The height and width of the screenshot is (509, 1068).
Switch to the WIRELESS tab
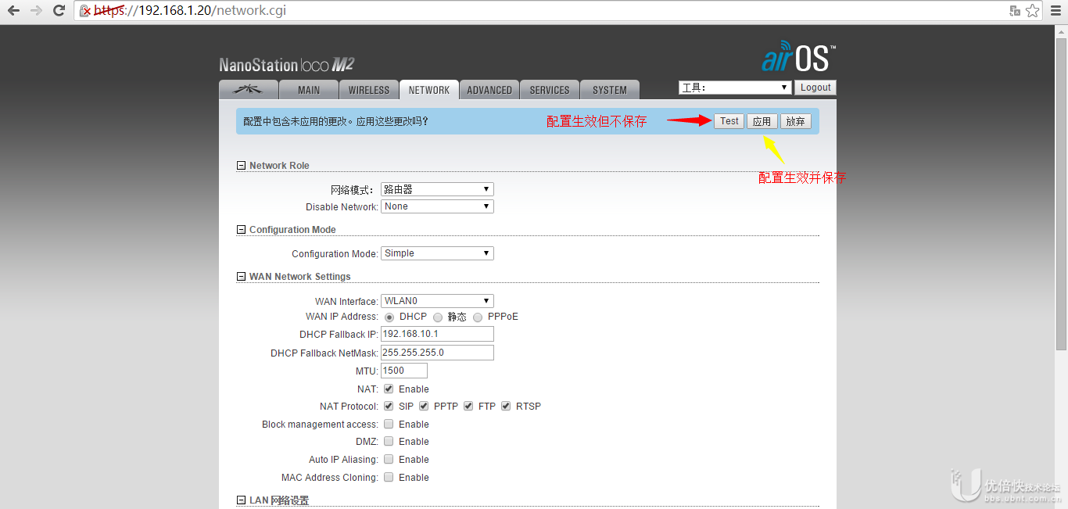[369, 89]
